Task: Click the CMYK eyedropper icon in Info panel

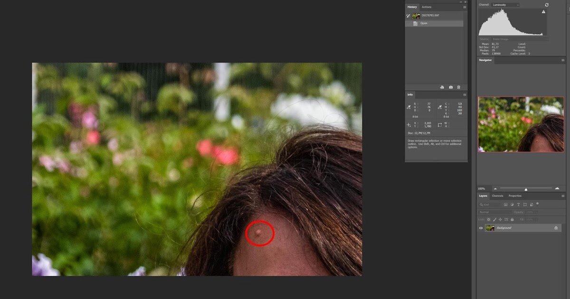Action: [440, 108]
